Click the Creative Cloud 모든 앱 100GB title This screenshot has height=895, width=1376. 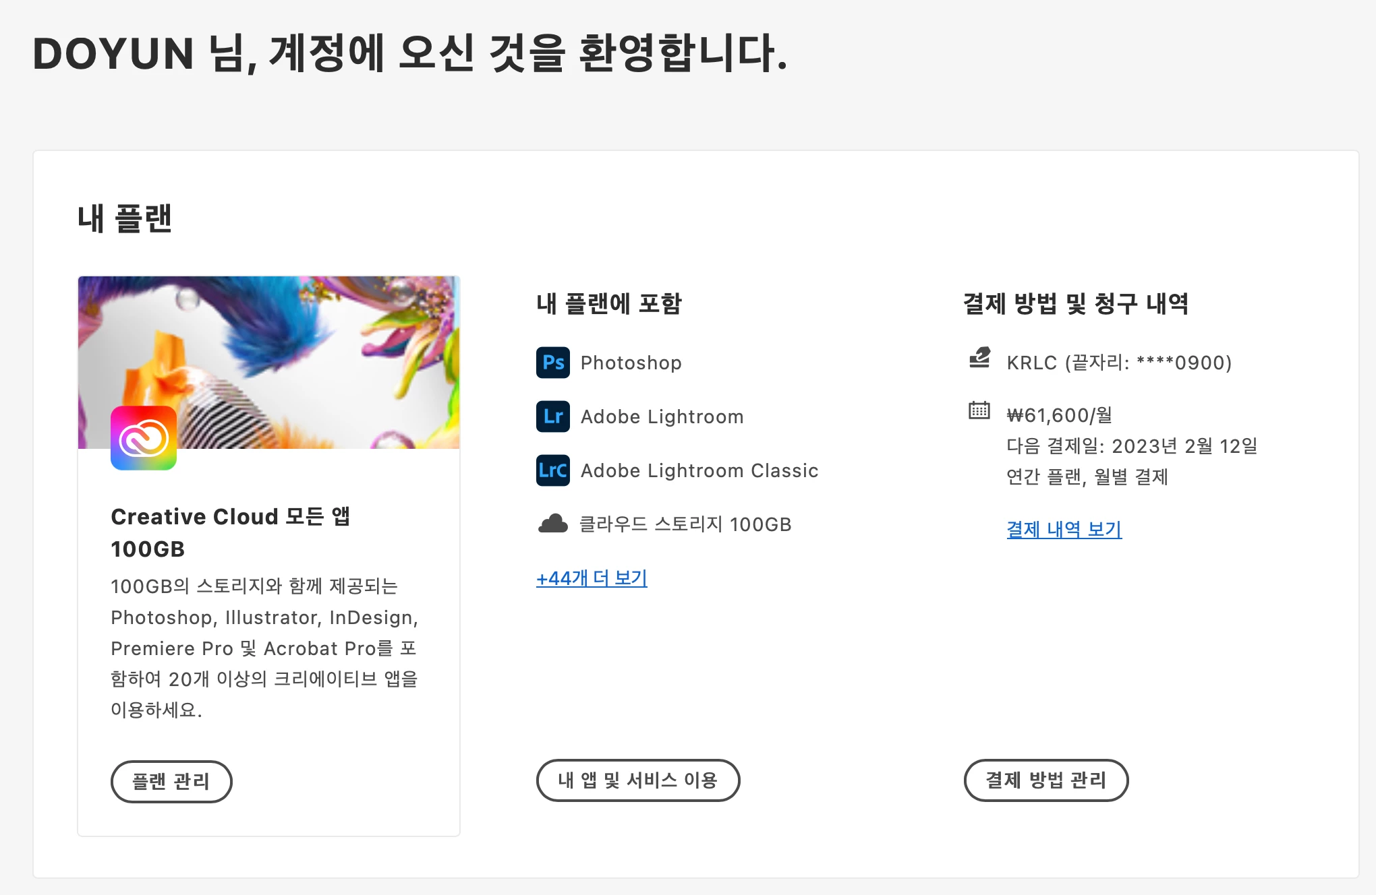coord(230,532)
